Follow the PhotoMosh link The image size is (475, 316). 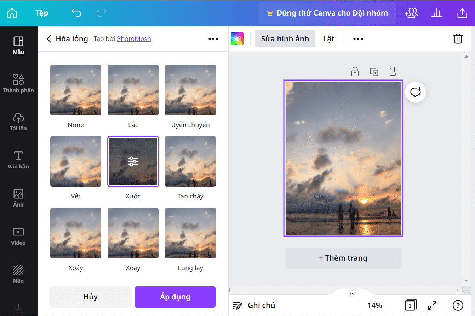(x=134, y=39)
